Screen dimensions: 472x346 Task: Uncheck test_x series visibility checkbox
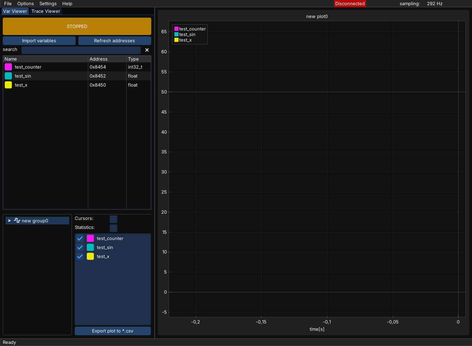80,256
